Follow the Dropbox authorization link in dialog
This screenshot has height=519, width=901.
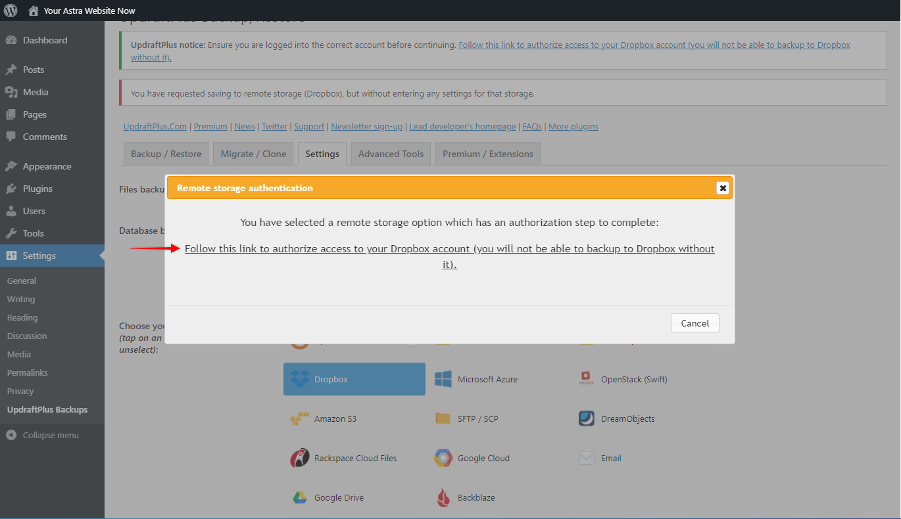[x=450, y=257]
